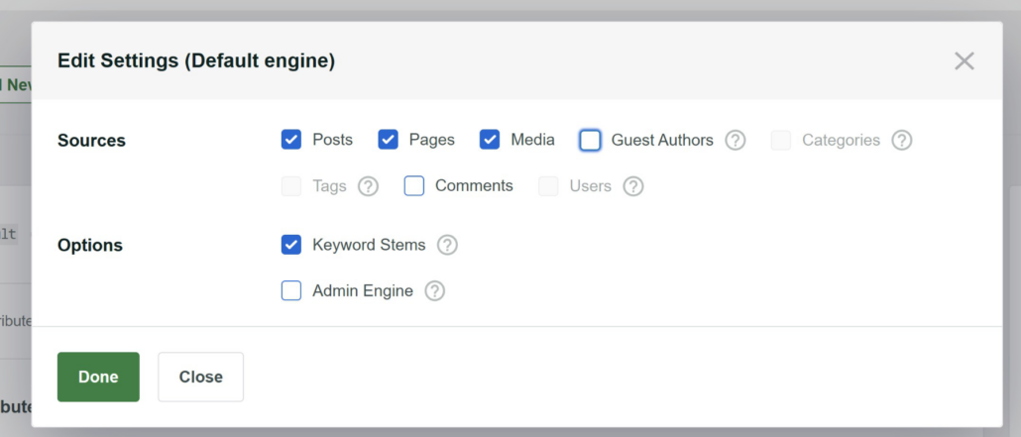Viewport: 1021px width, 437px height.
Task: Open the Admin Engine help icon
Action: (x=435, y=290)
